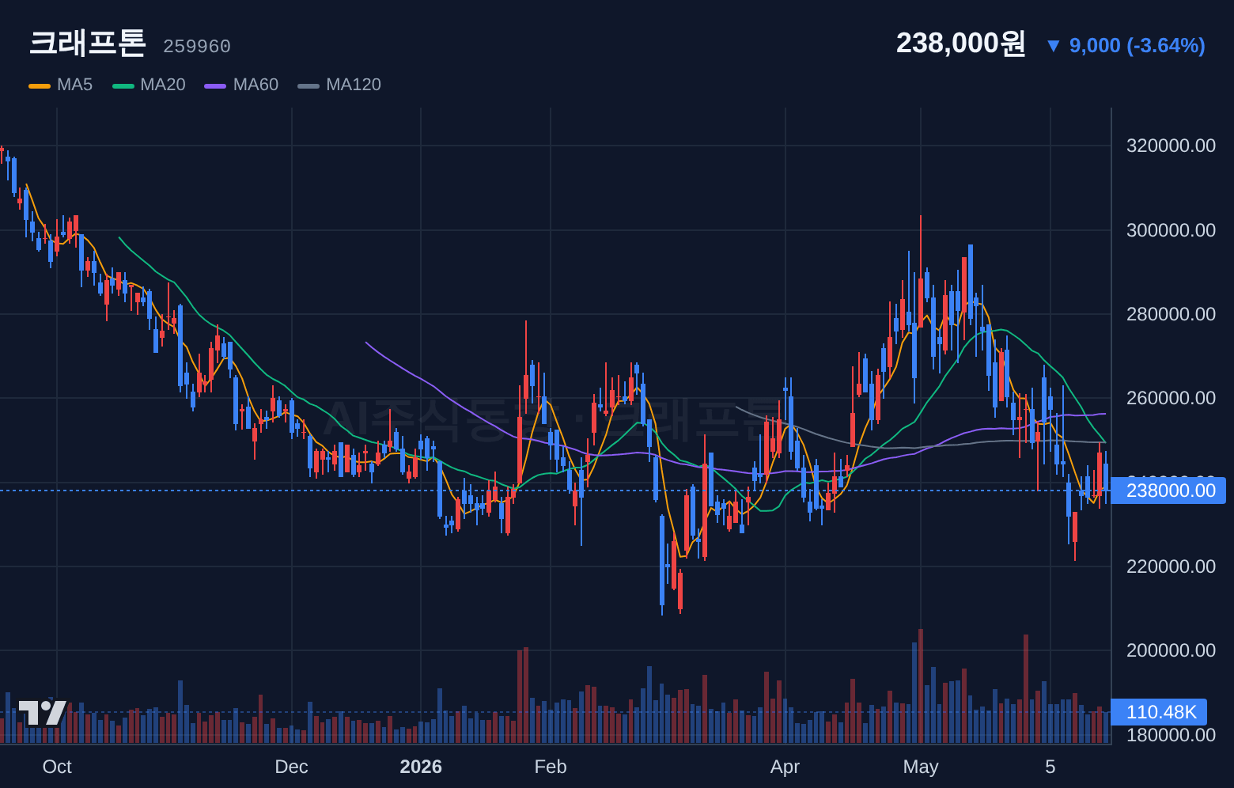Click the Apr label on the time axis

coord(785,767)
